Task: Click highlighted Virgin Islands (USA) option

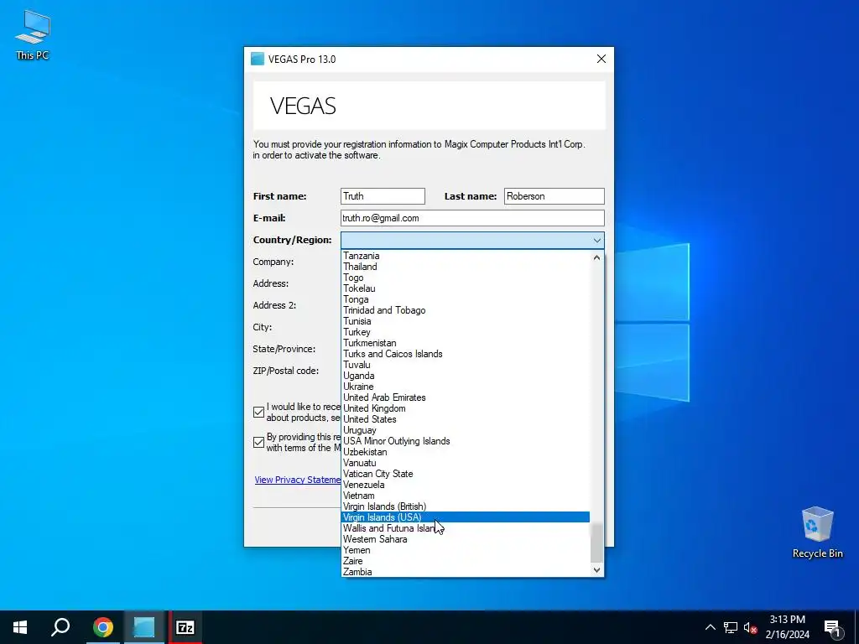Action: tap(466, 517)
